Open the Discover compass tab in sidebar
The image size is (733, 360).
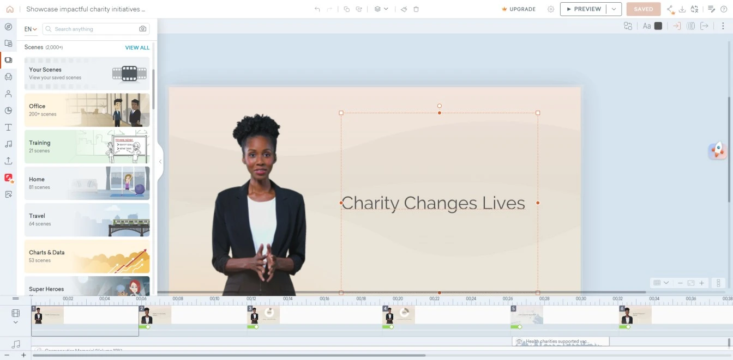8,27
